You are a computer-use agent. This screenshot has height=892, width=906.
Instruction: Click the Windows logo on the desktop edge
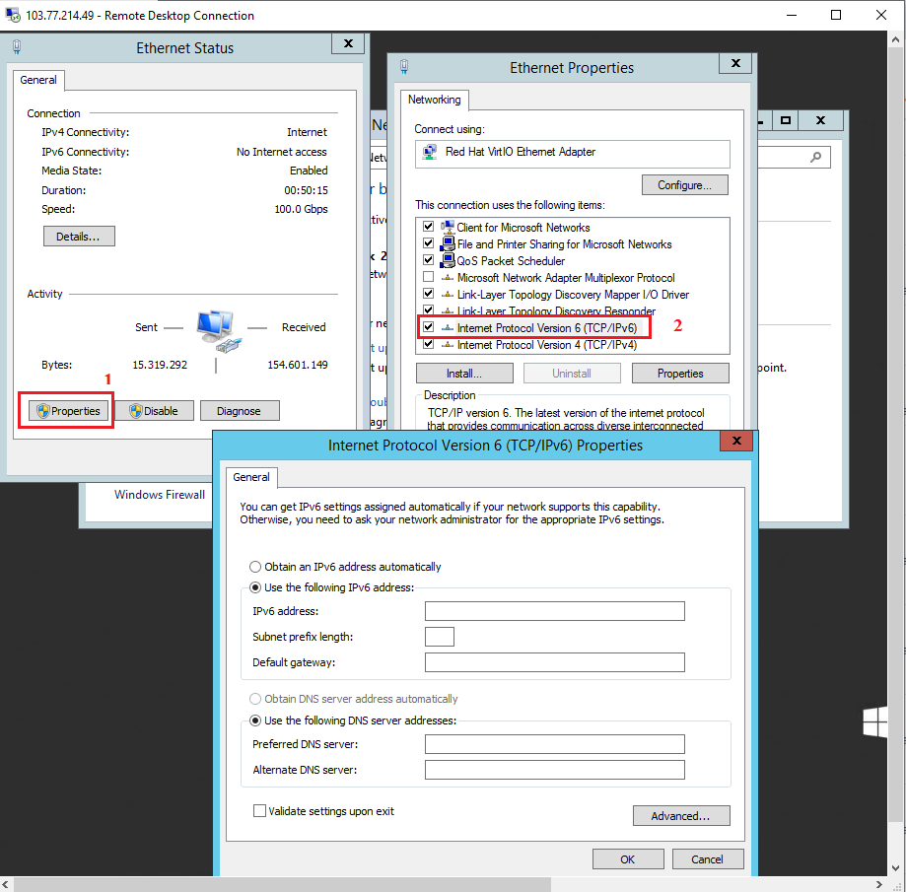click(874, 721)
